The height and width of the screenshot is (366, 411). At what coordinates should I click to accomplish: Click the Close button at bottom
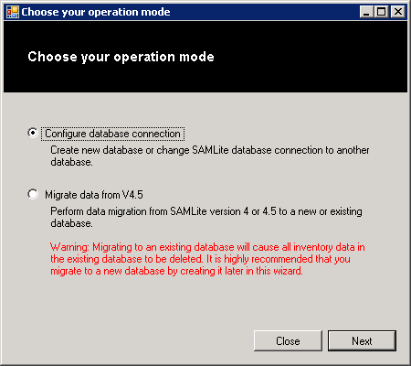coord(288,340)
